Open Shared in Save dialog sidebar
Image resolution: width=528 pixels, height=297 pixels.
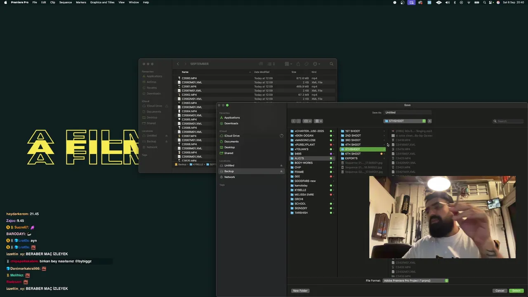[229, 153]
